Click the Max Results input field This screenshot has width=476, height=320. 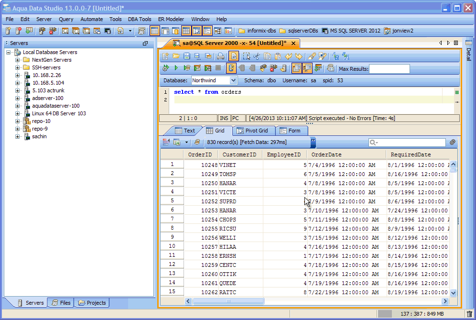389,69
